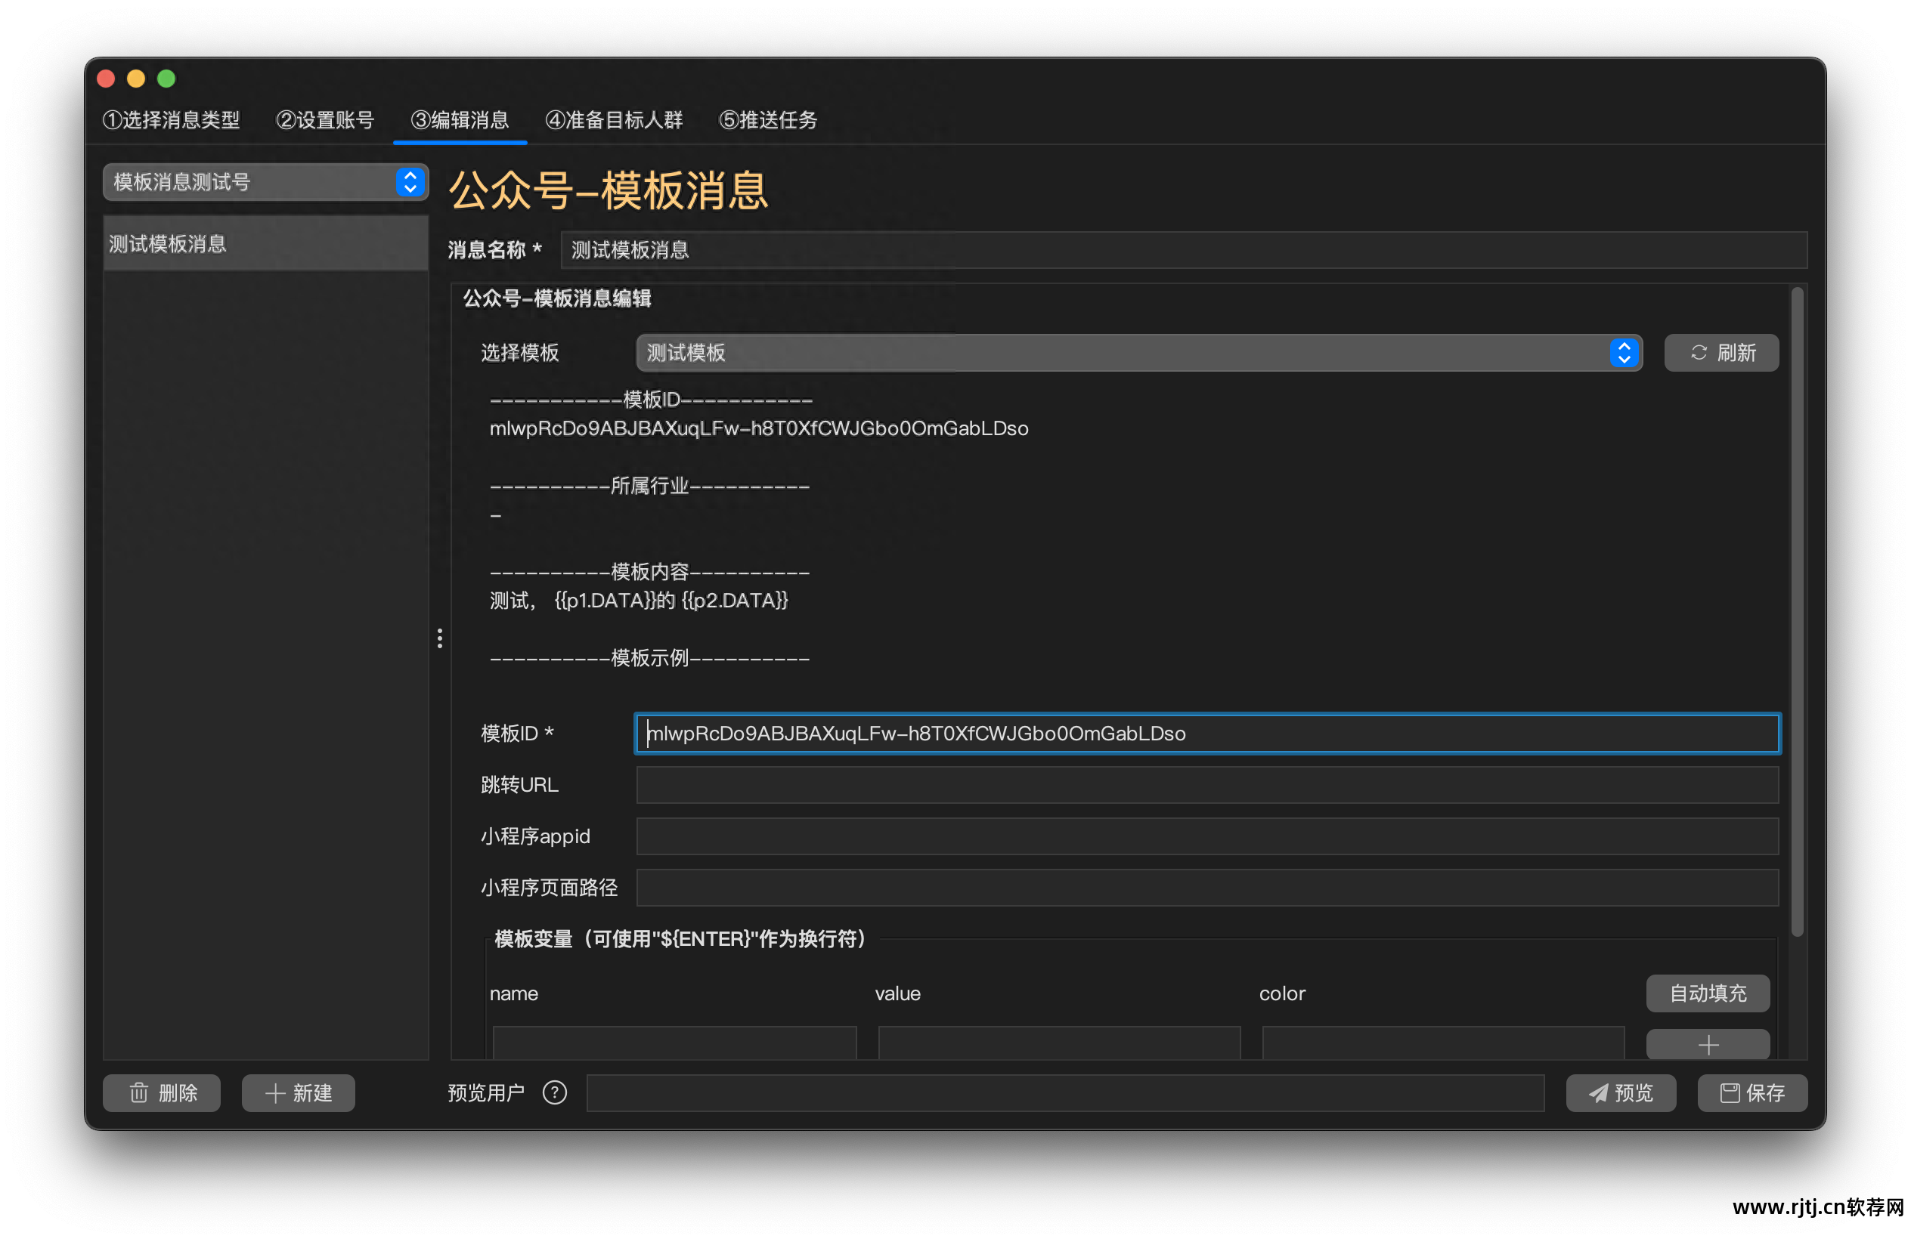Click the blue chevron on template dropdown
The width and height of the screenshot is (1911, 1242).
point(1625,353)
